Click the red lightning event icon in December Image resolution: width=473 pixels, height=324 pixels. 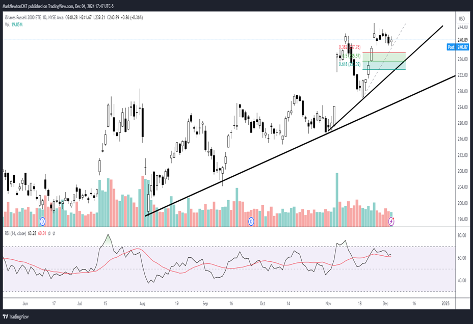[391, 221]
